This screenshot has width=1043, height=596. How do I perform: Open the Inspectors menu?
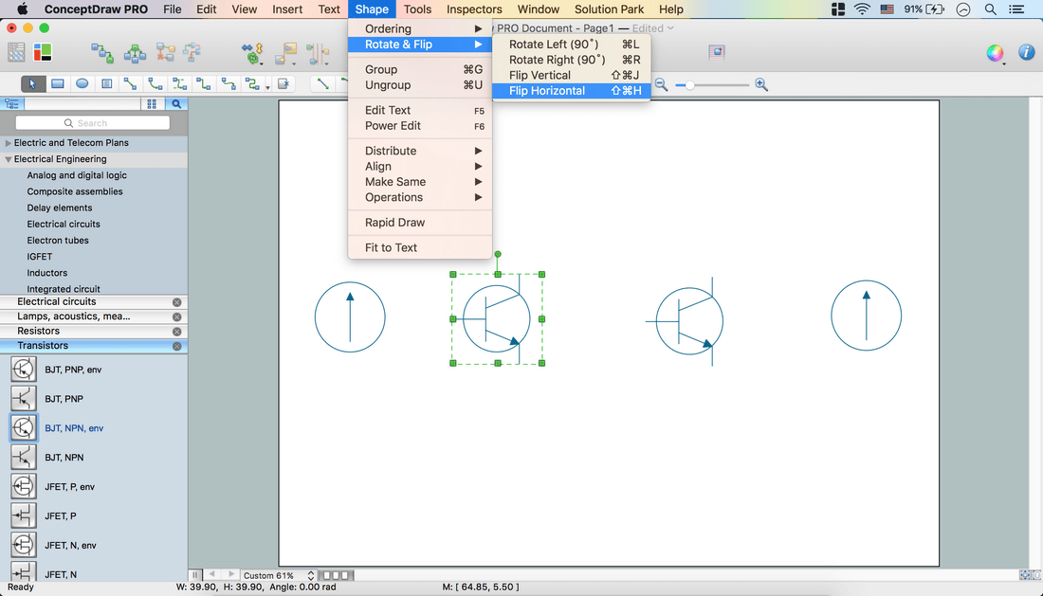474,9
